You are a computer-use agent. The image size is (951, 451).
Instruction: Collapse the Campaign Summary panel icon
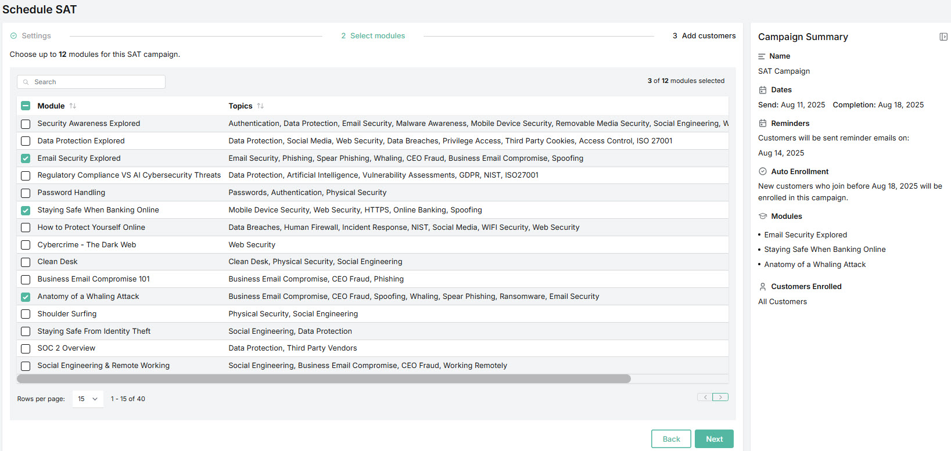click(x=943, y=37)
